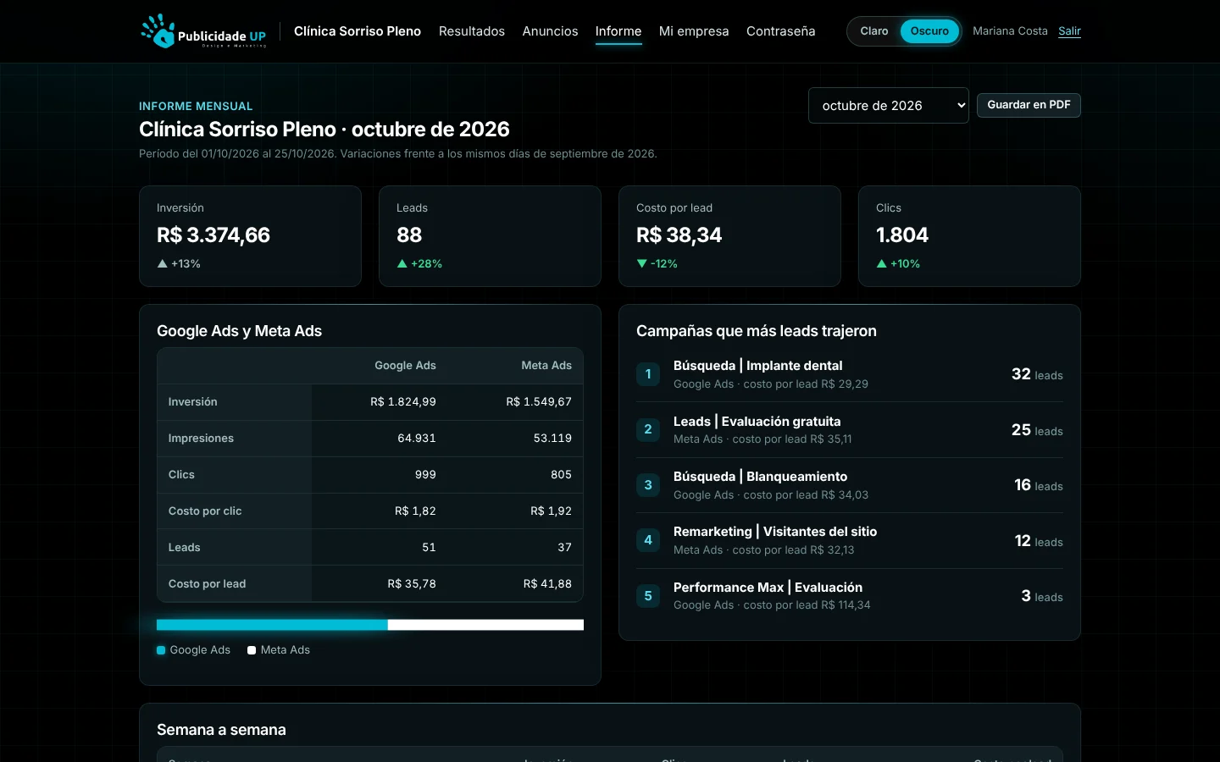
Task: Open Mi empresa page
Action: [x=694, y=31]
